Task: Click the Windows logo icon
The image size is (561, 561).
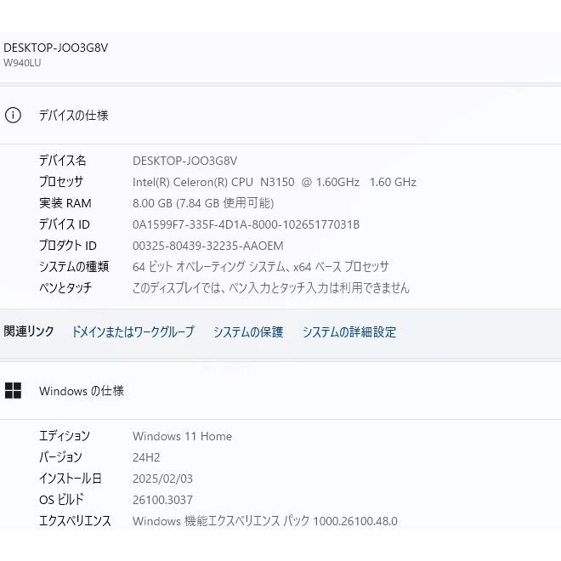Action: (x=13, y=391)
